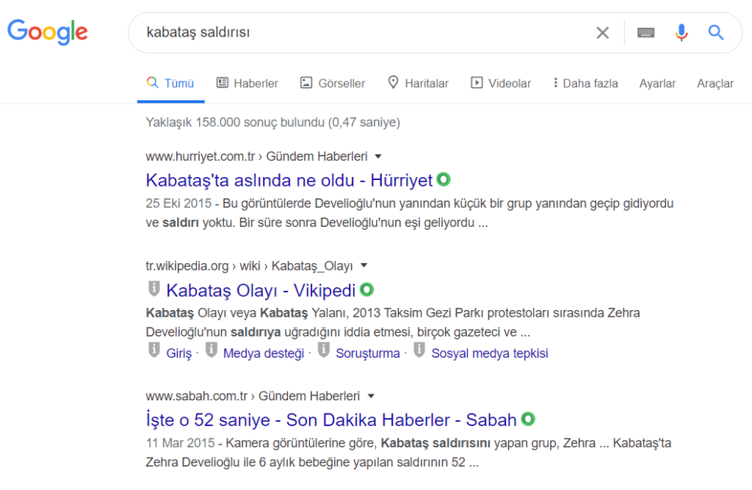
Task: Click shield icon before Giriş sitelink
Action: click(154, 350)
